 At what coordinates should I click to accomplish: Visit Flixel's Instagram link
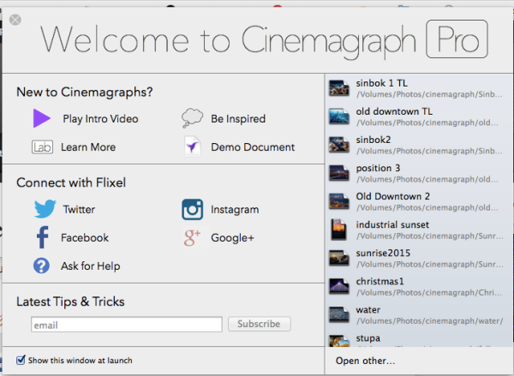coord(235,210)
